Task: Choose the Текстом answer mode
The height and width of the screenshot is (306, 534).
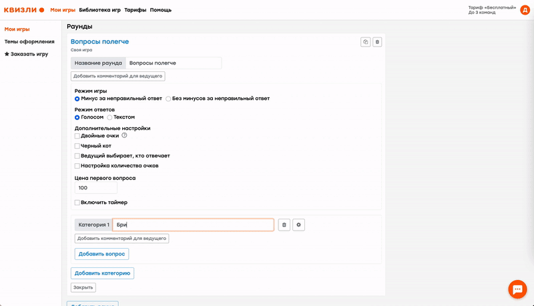Action: coord(109,117)
